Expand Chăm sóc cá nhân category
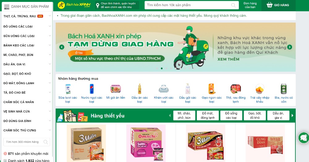This screenshot has height=162, width=309. coord(27,102)
